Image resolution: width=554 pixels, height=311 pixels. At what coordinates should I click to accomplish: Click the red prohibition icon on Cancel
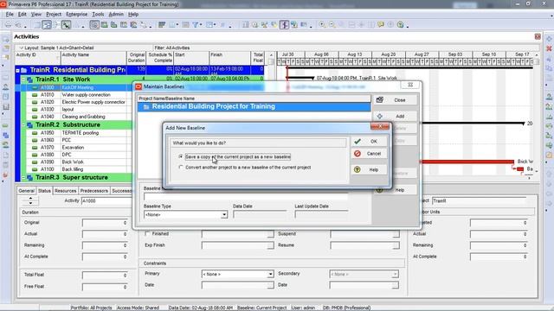pos(358,154)
